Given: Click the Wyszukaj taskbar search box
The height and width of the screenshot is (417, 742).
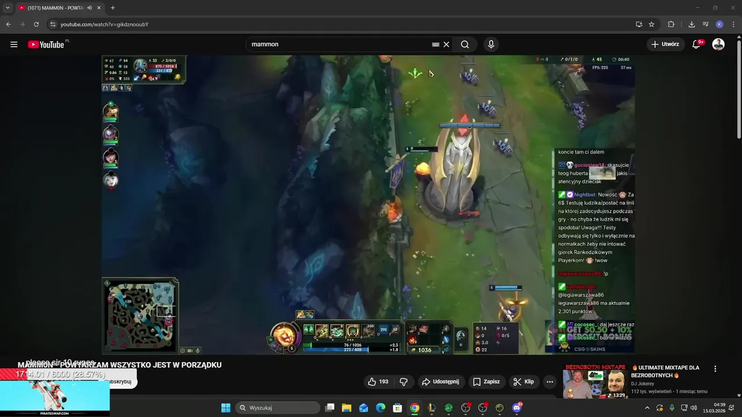Looking at the screenshot, I should pos(278,408).
